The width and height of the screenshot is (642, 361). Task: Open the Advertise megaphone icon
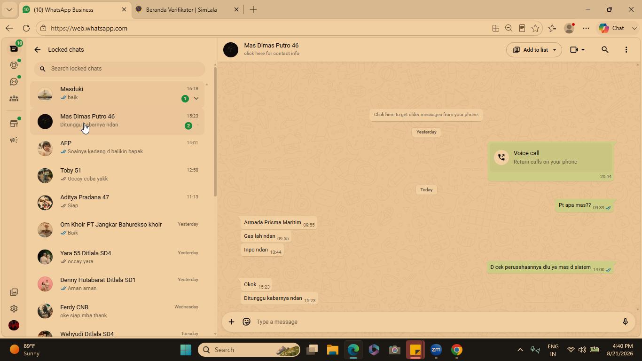tap(14, 140)
